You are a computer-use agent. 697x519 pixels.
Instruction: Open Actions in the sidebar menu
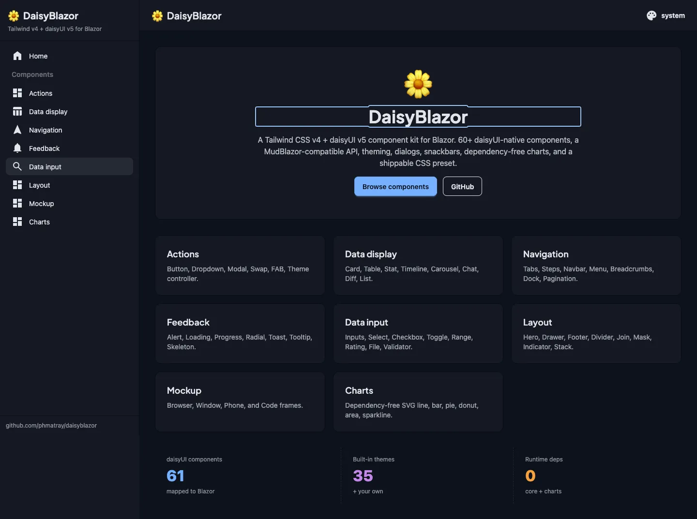coord(69,93)
